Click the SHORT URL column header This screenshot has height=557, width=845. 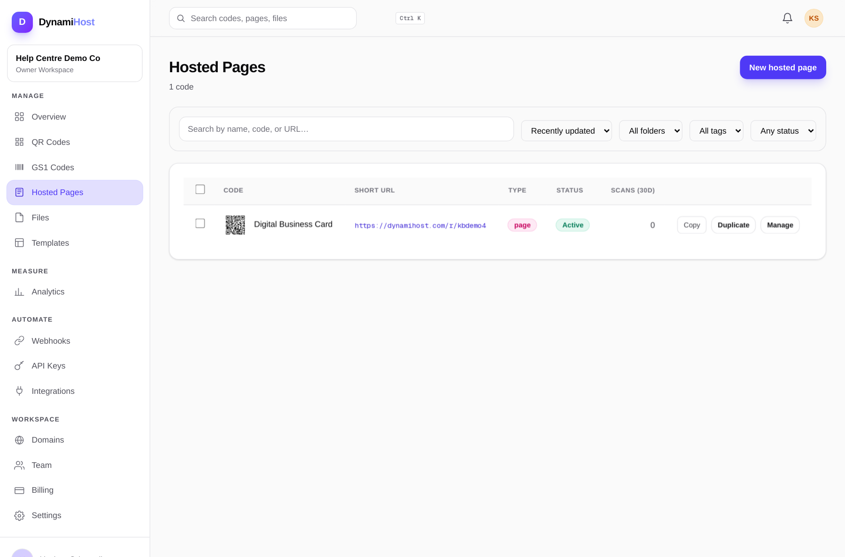tap(375, 190)
